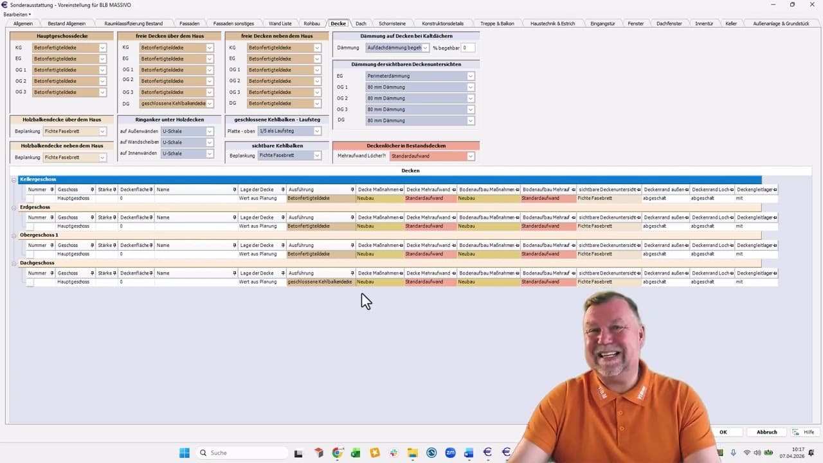
Task: Open the Word icon in the taskbar
Action: click(469, 453)
